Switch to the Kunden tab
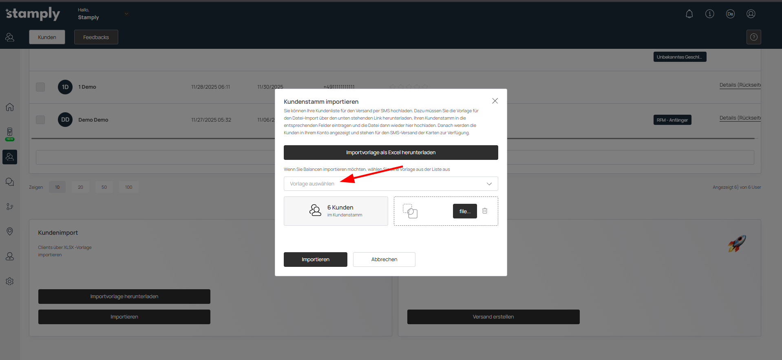Viewport: 782px width, 360px height. pyautogui.click(x=47, y=37)
